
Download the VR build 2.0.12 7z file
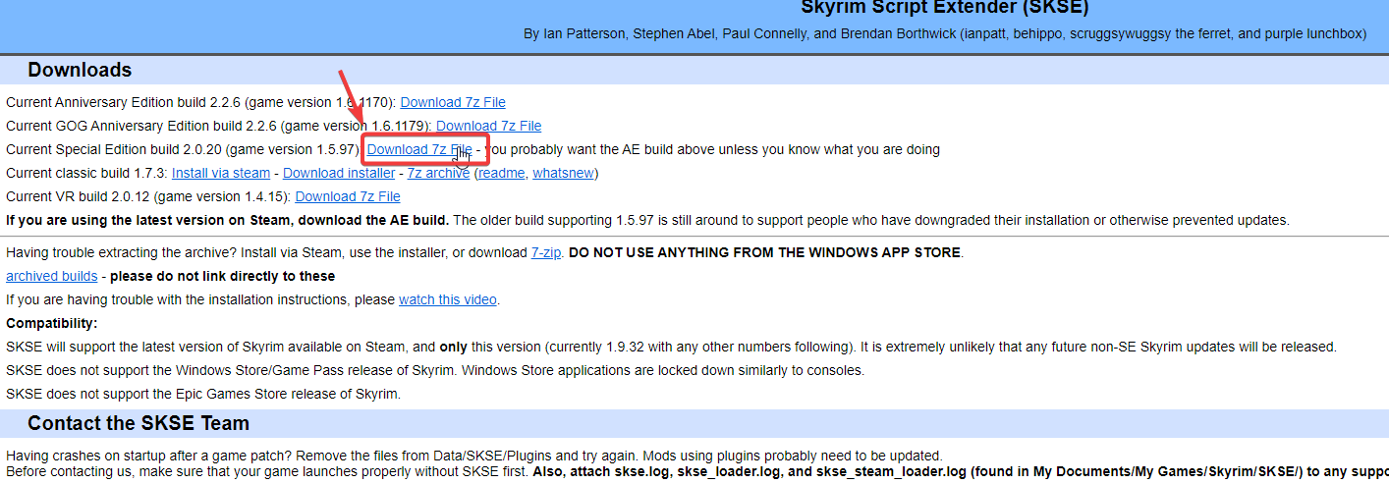tap(348, 196)
